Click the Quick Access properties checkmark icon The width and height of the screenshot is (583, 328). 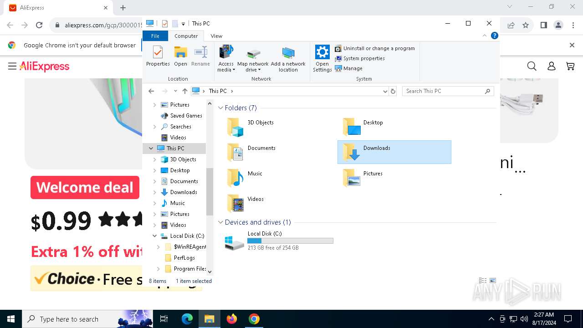[165, 24]
